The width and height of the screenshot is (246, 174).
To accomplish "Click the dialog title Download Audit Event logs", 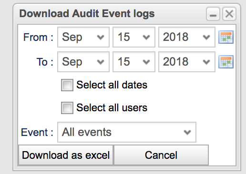I will coord(87,14).
